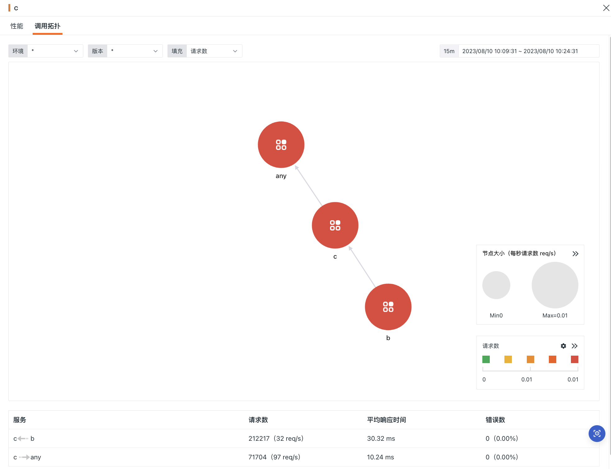Click the floating focus screenshot button
Image resolution: width=611 pixels, height=469 pixels.
pyautogui.click(x=597, y=433)
